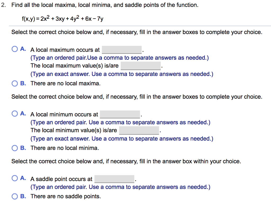This screenshot has height=218, width=271.
Task: Click the local maximum ordered pair answer box
Action: [121, 49]
